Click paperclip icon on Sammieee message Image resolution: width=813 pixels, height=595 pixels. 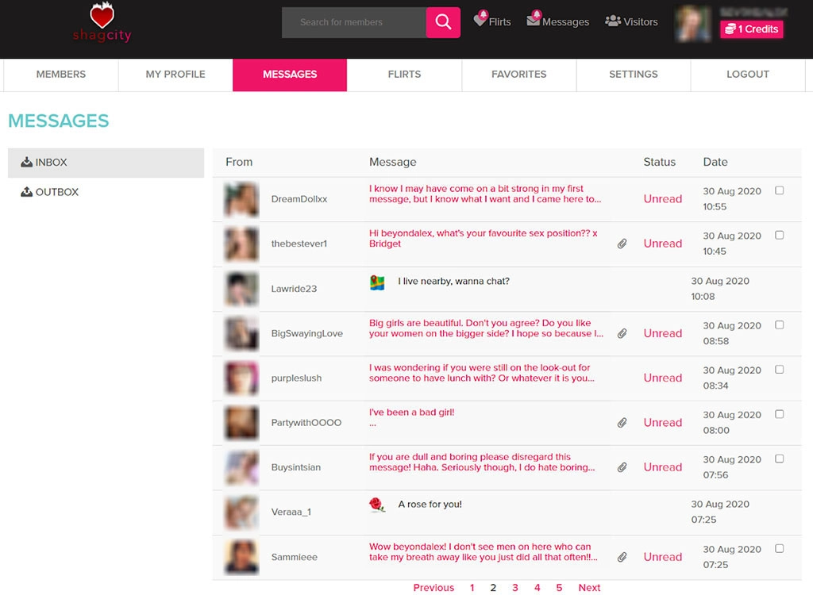(x=622, y=557)
